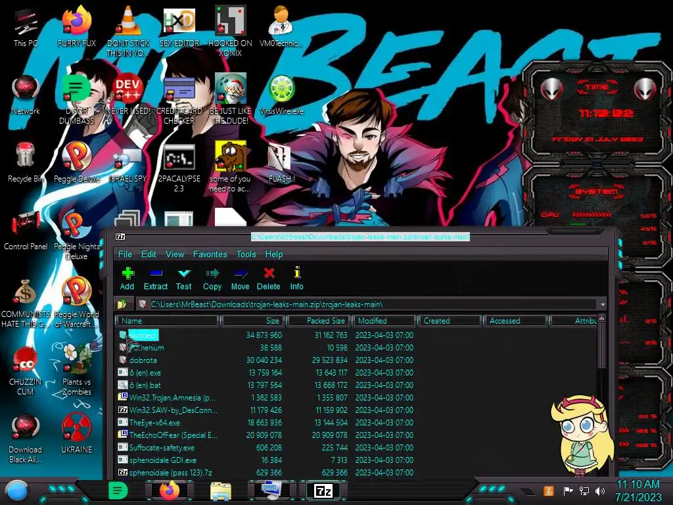Open FURRY FUX Firefox desktop shortcut
The height and width of the screenshot is (505, 673).
pyautogui.click(x=76, y=26)
